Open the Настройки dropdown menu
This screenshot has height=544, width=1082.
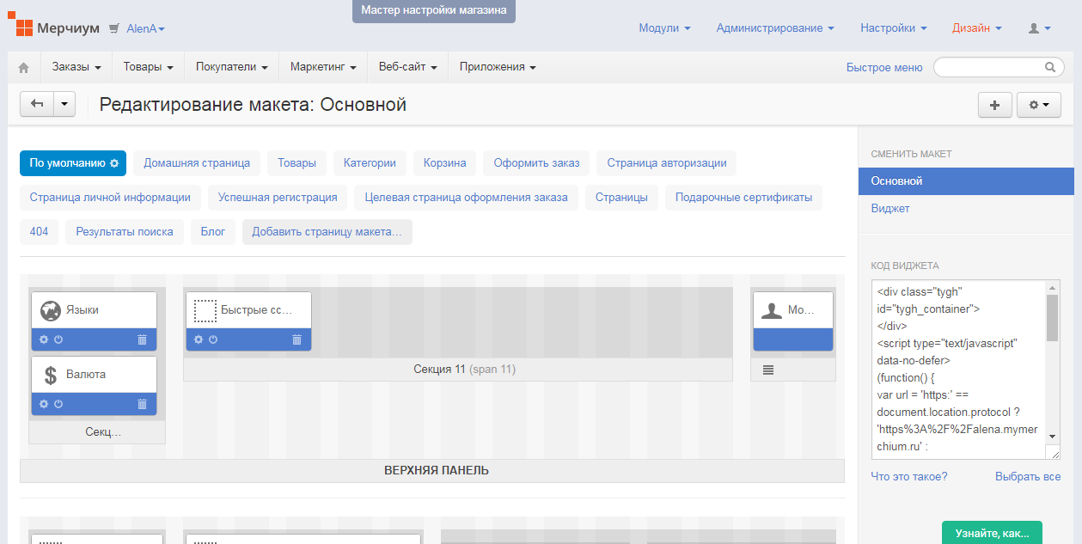(x=894, y=28)
